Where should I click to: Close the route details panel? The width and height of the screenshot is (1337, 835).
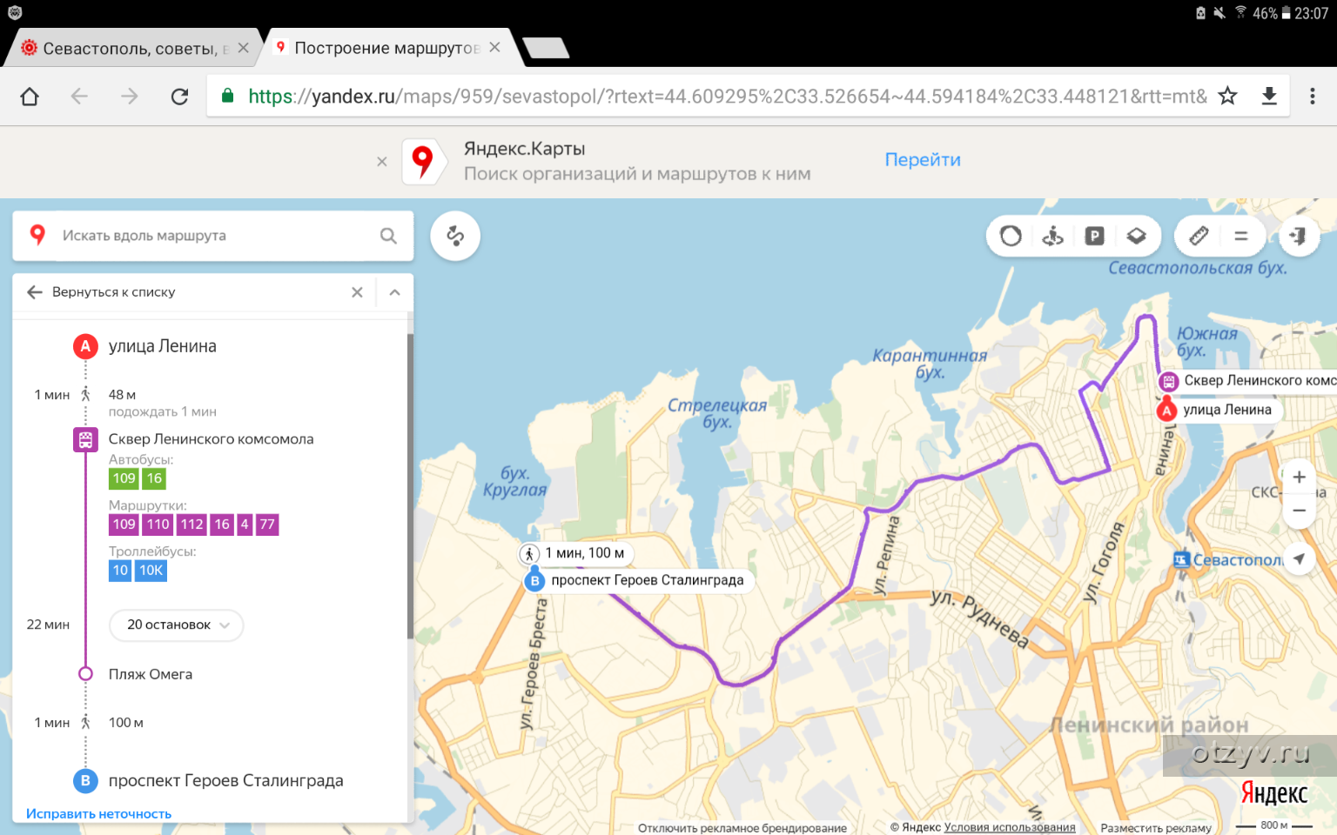[357, 292]
